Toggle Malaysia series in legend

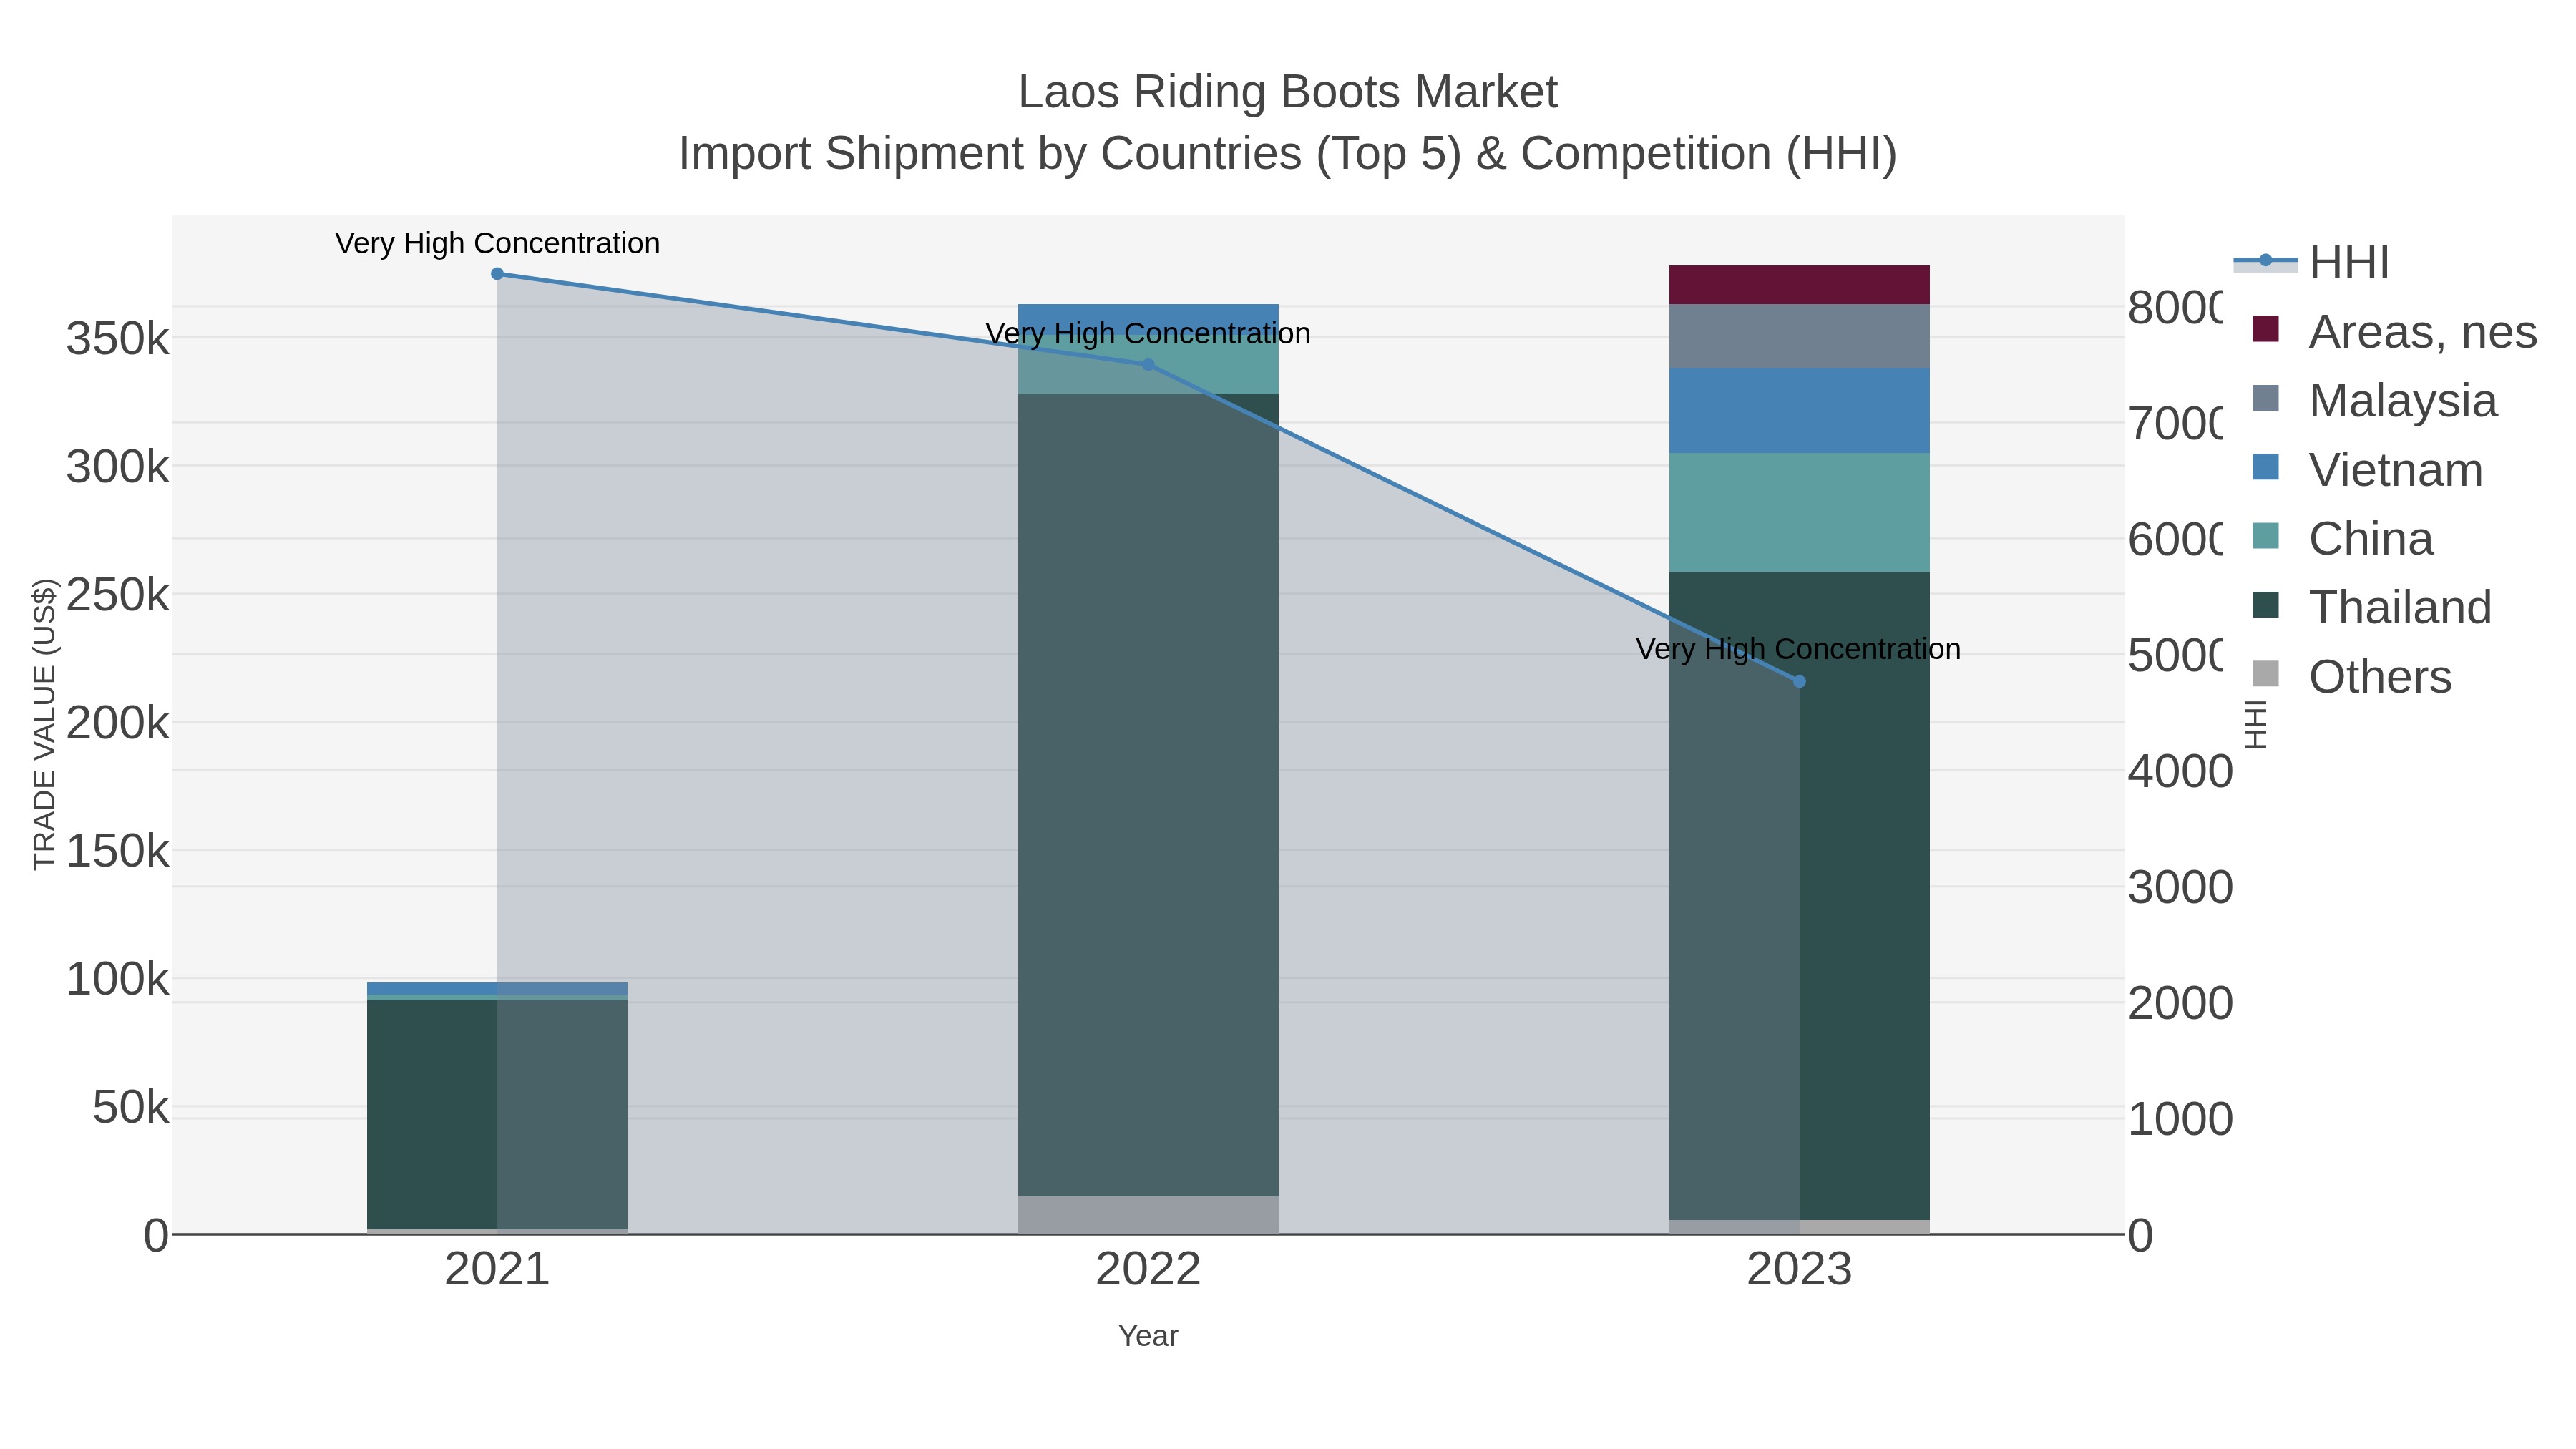(2374, 400)
